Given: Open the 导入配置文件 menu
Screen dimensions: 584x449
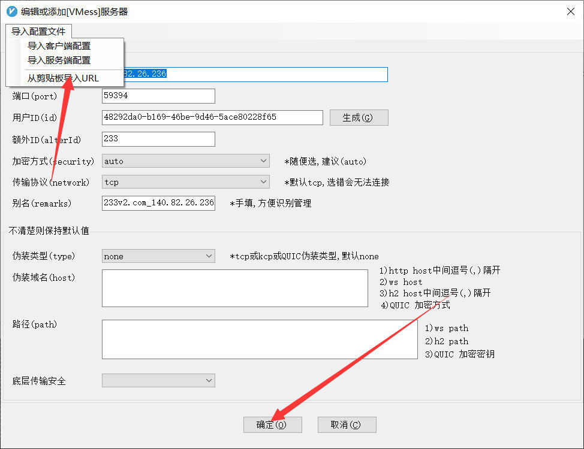Looking at the screenshot, I should coord(38,31).
